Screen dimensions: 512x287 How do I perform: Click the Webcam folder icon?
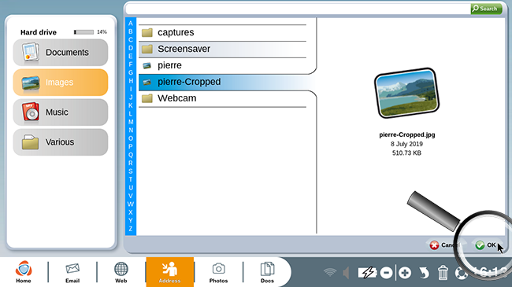coord(147,98)
